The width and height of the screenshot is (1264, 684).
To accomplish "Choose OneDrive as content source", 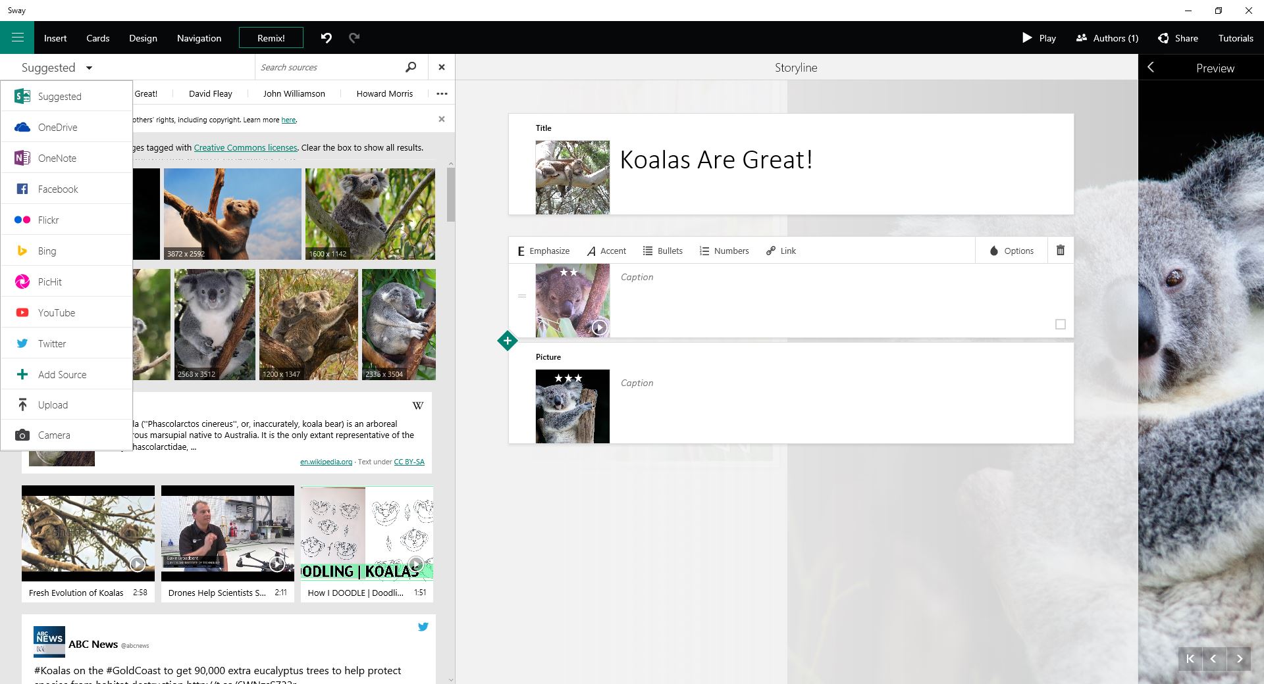I will coord(66,127).
